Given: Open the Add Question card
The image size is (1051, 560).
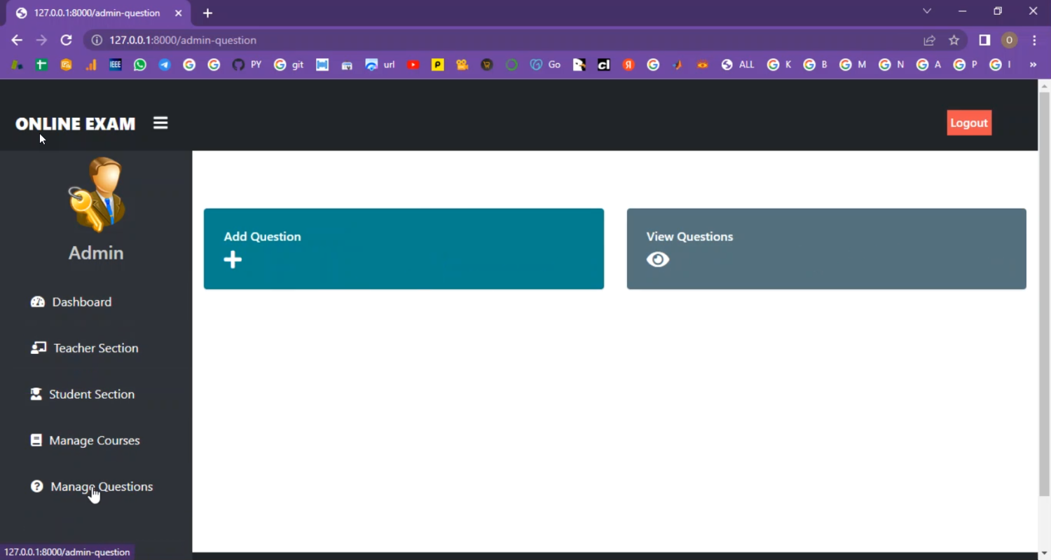Looking at the screenshot, I should click(404, 249).
